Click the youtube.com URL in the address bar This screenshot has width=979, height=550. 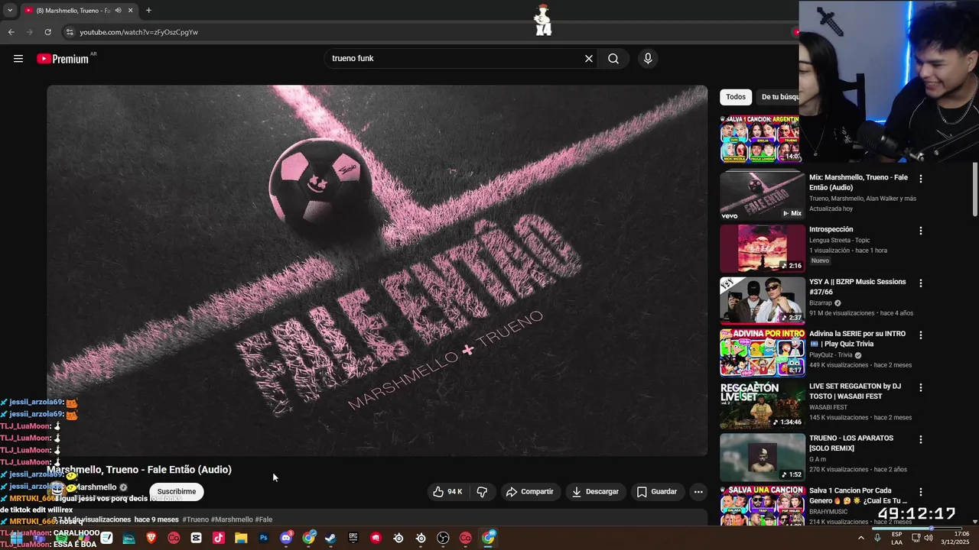click(139, 32)
